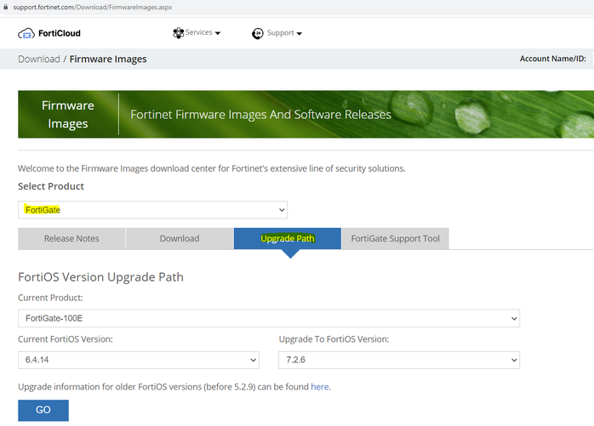Select the Upgrade Path tab
Screen dimensions: 594x426
pyautogui.click(x=288, y=239)
